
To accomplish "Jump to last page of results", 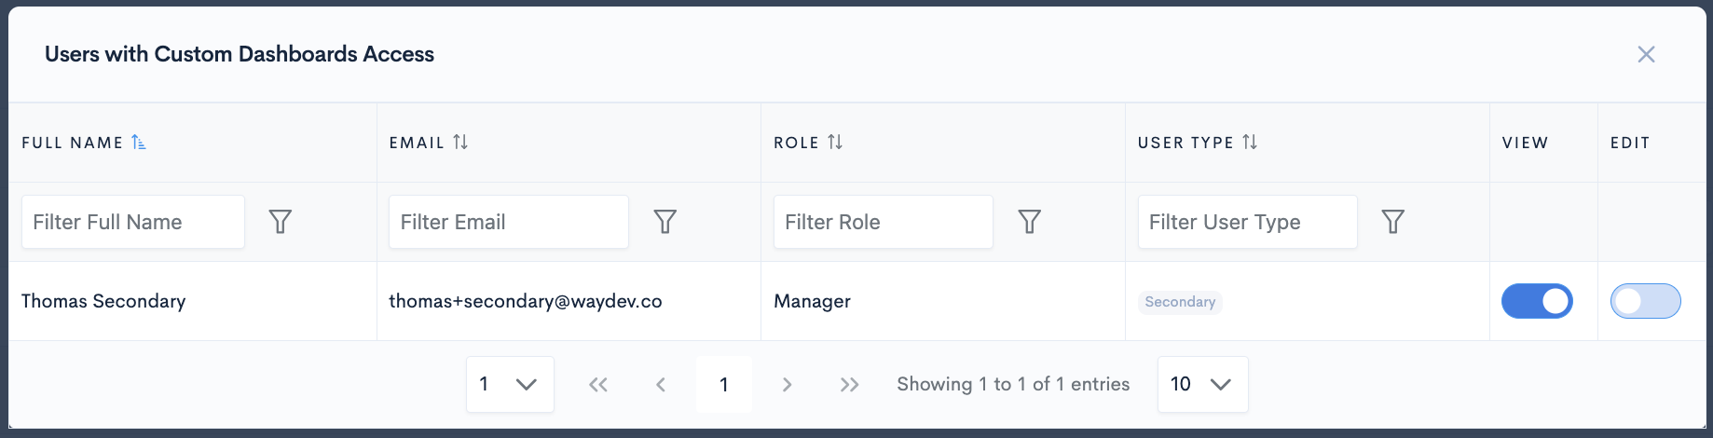I will click(x=849, y=384).
